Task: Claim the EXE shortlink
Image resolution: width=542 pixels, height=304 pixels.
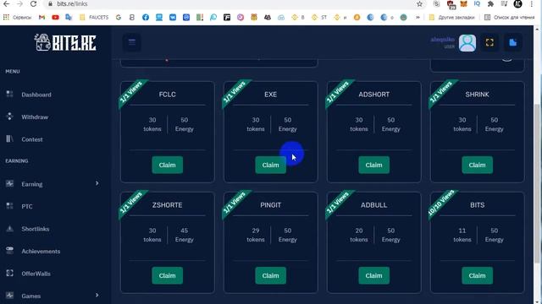Action: click(x=270, y=165)
